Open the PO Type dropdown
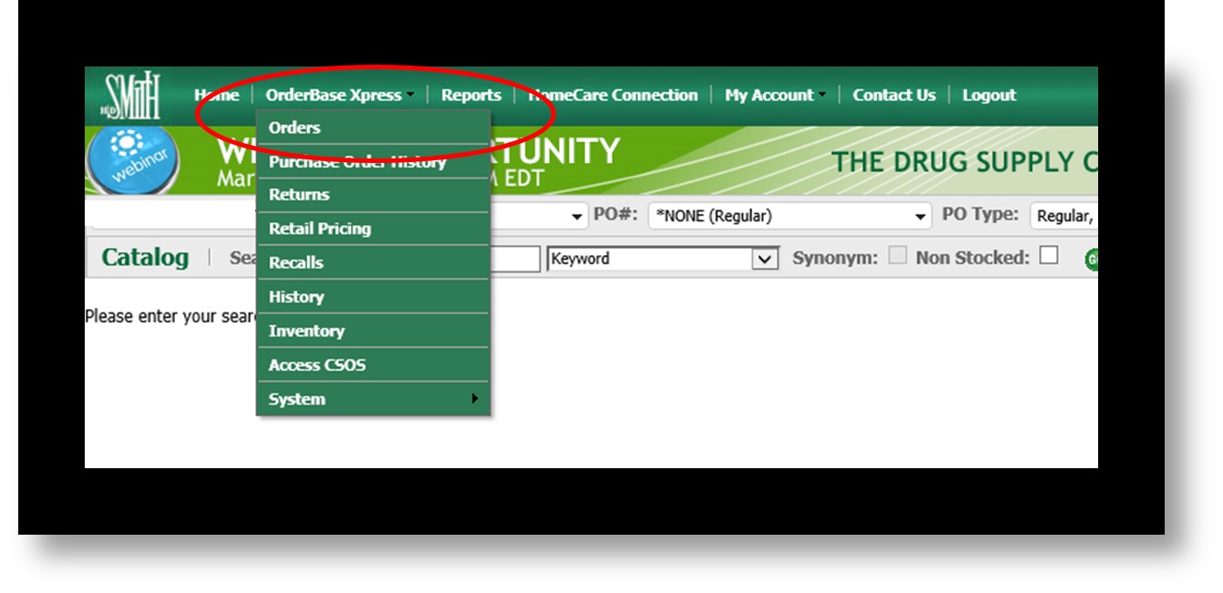Viewport: 1223px width, 593px height. point(1064,216)
